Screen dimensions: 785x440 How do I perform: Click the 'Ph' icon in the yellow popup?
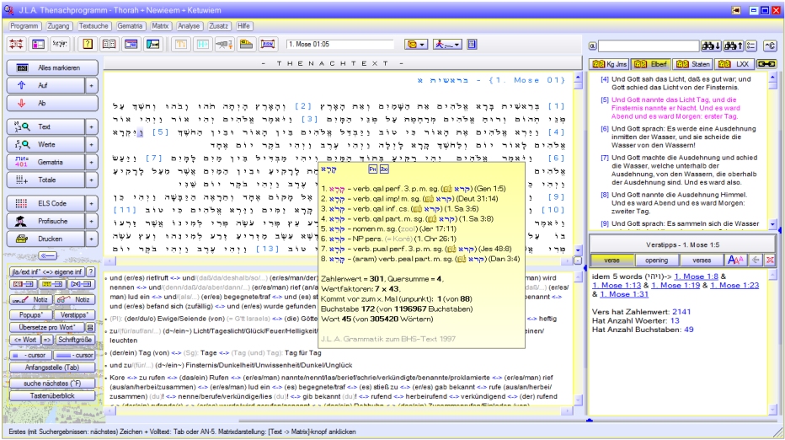pyautogui.click(x=372, y=169)
